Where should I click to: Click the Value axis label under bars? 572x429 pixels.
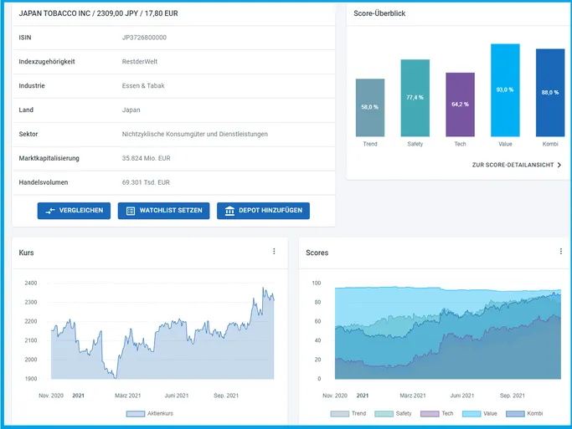click(505, 144)
